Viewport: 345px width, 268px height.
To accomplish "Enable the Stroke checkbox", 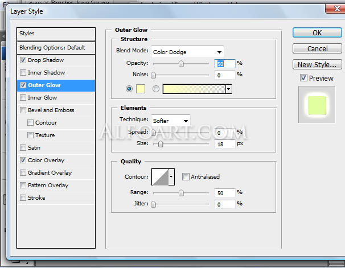I will tap(23, 198).
